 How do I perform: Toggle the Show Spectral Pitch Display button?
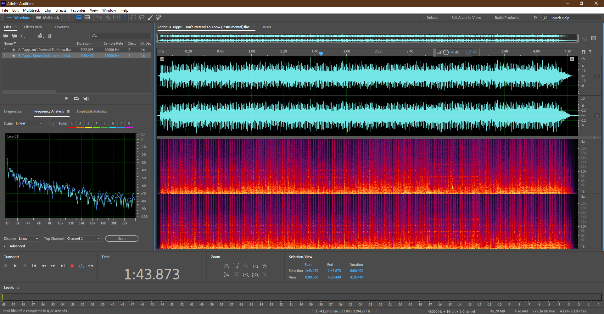pyautogui.click(x=87, y=17)
